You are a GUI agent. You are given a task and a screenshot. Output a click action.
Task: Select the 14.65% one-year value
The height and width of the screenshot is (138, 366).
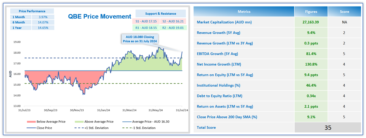pos(43,28)
